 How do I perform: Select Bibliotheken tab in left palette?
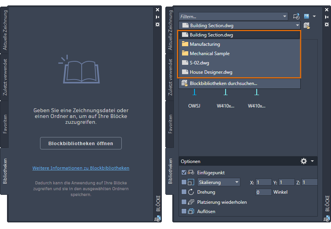click(x=5, y=171)
